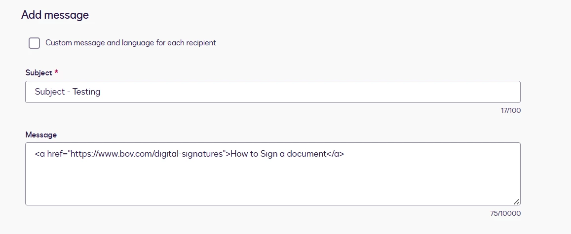Click the word "Testing" in the Subject field
Screen dimensions: 571x234
86,92
